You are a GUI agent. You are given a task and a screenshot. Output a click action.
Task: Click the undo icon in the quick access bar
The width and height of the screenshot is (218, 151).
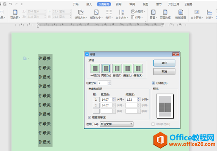coord(11,4)
